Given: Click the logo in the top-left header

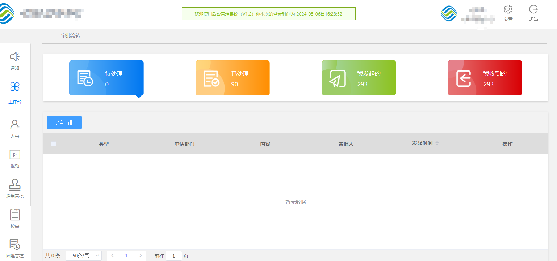Looking at the screenshot, I should pyautogui.click(x=7, y=14).
